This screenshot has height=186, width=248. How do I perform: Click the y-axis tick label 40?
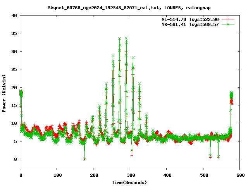tap(14, 15)
